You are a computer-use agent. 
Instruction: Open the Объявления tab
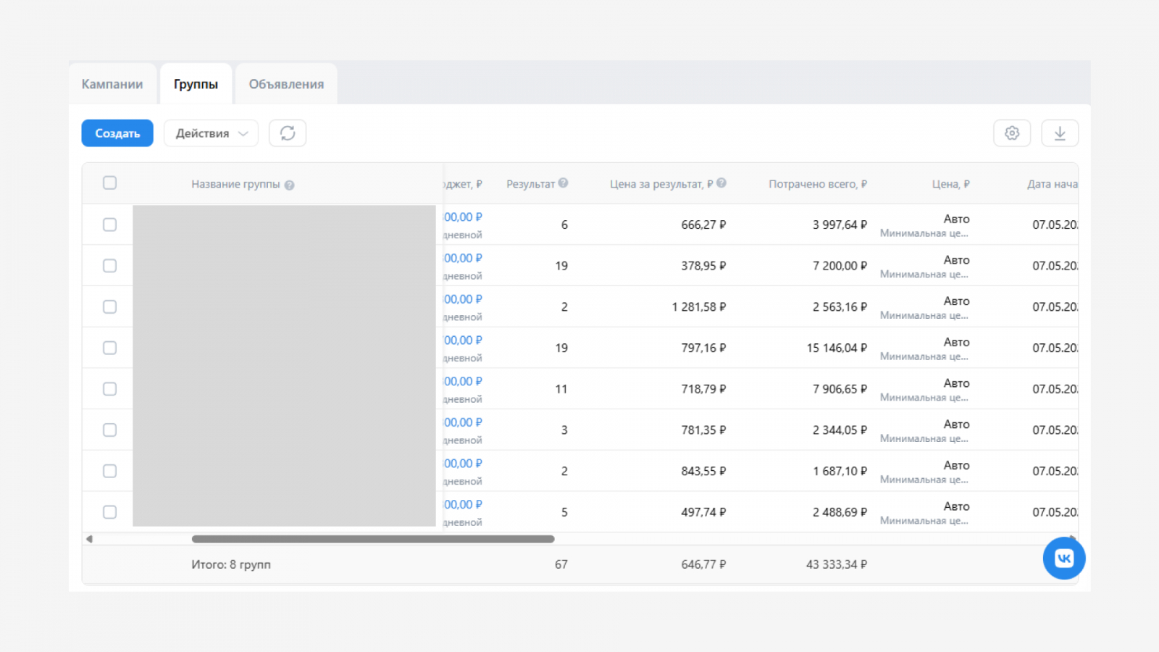click(286, 84)
